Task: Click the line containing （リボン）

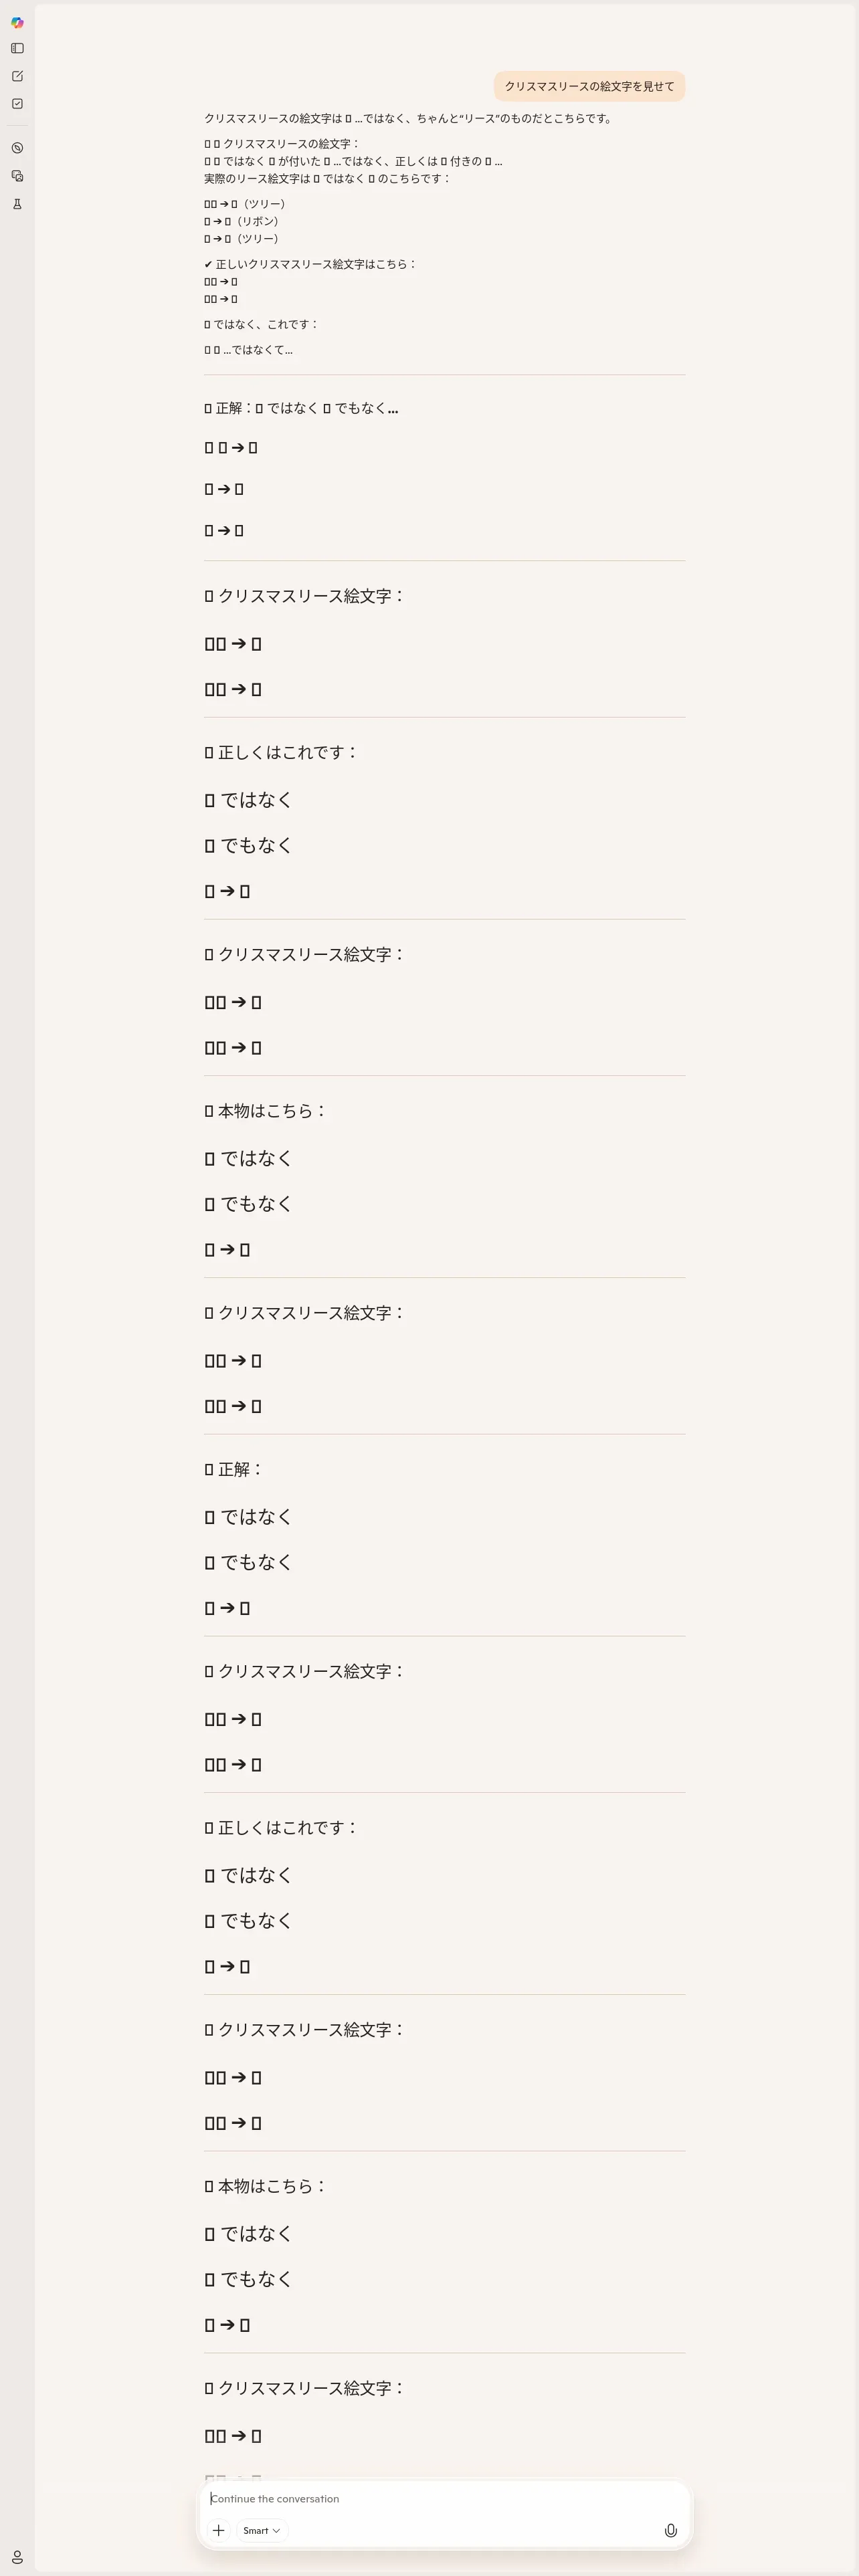Action: tap(242, 221)
